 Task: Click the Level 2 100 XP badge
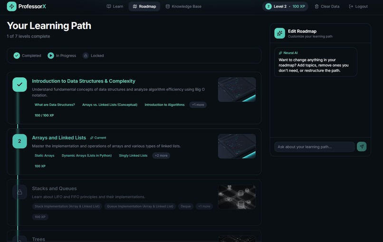(285, 6)
